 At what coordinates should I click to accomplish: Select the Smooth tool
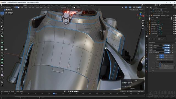pyautogui.click(x=2, y=66)
